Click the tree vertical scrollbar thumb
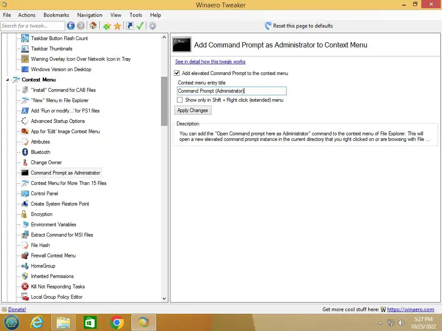Screen dimensions: 442x331 164,101
